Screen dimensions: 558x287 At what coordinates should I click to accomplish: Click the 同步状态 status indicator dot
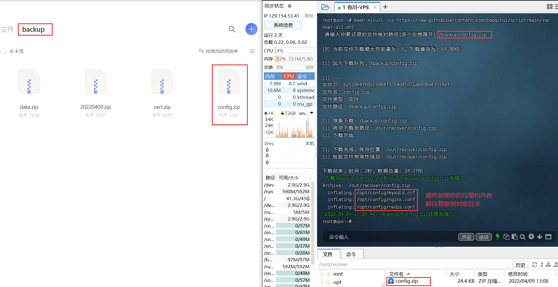[x=290, y=6]
